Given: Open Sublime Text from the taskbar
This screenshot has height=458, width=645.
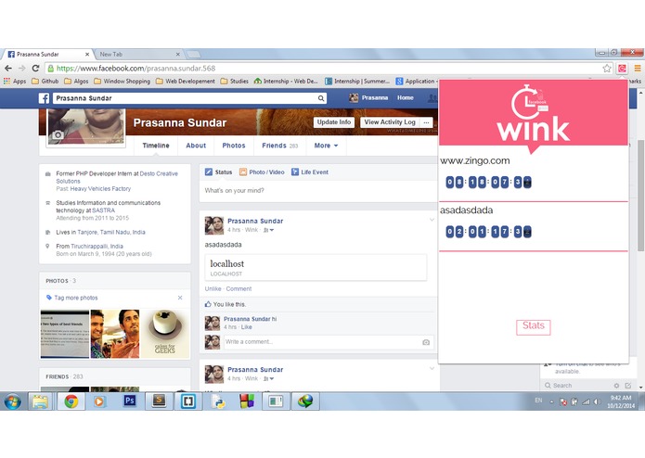Looking at the screenshot, I should click(159, 401).
